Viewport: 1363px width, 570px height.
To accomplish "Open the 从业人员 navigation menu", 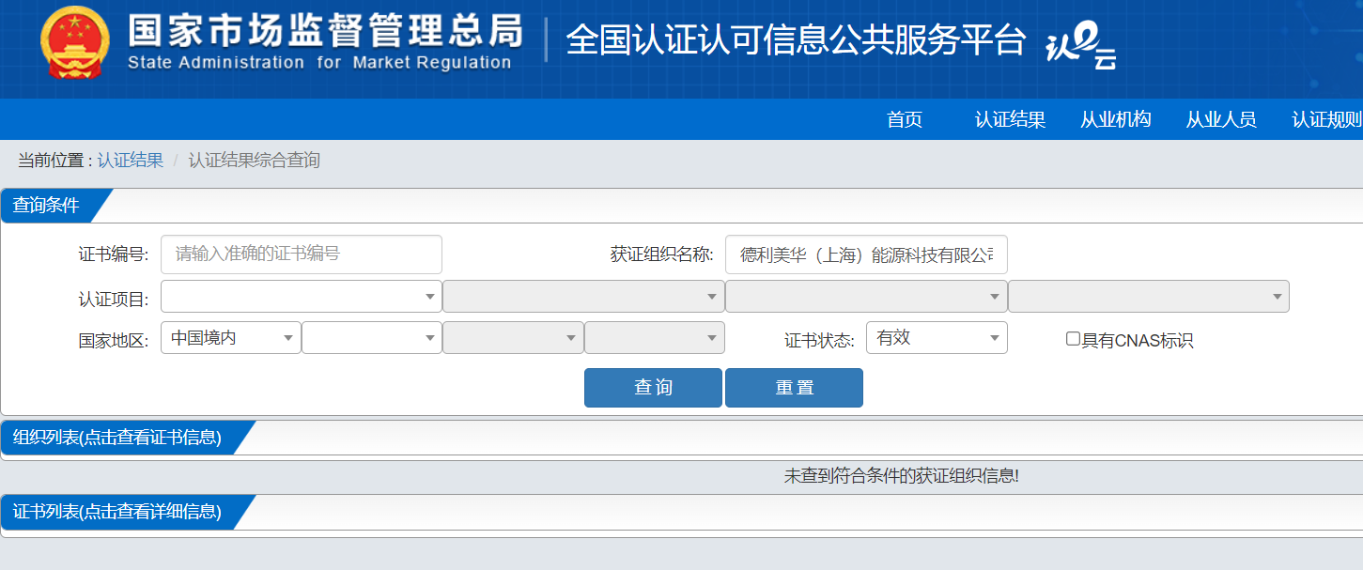I will tap(1220, 119).
